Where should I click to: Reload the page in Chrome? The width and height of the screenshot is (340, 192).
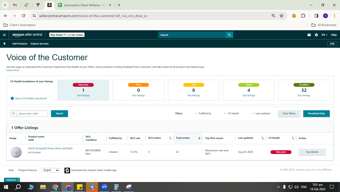(x=23, y=16)
